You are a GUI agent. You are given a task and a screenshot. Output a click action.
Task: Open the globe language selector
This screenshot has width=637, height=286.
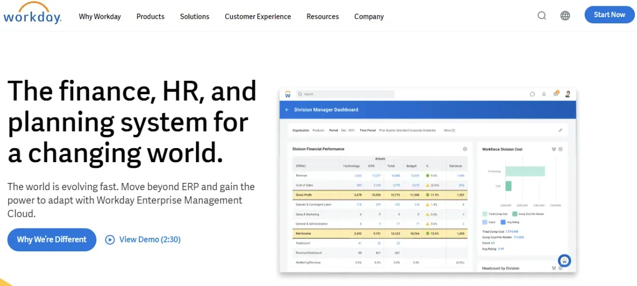[565, 16]
